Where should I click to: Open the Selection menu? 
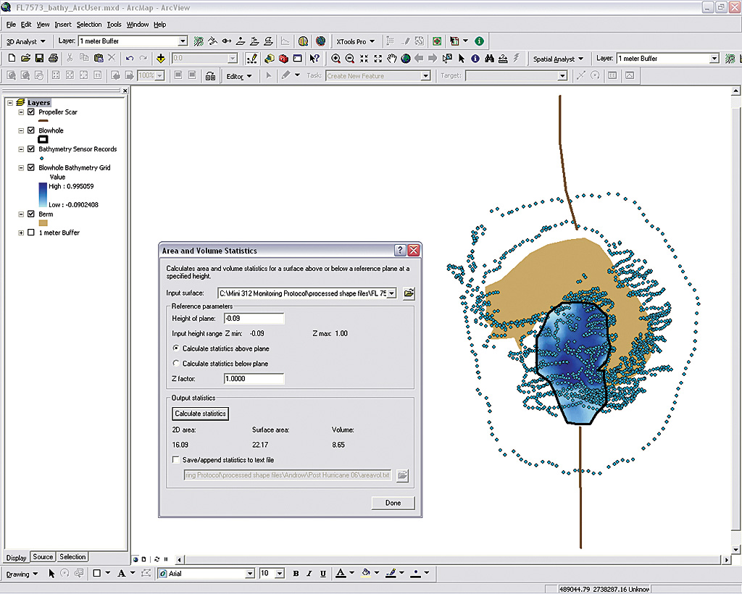click(x=89, y=25)
